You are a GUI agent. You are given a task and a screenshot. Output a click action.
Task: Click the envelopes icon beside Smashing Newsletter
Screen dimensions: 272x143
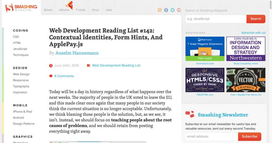[x=190, y=114]
